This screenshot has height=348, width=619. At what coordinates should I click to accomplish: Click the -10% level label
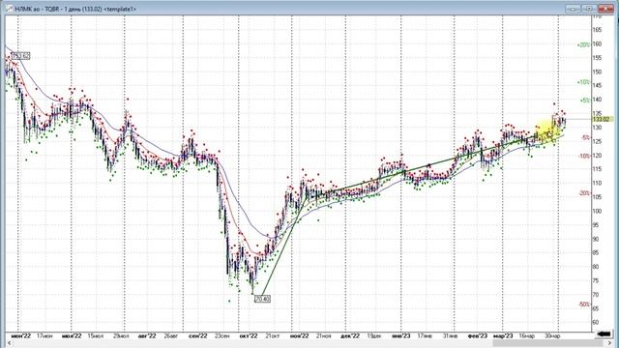pyautogui.click(x=584, y=156)
